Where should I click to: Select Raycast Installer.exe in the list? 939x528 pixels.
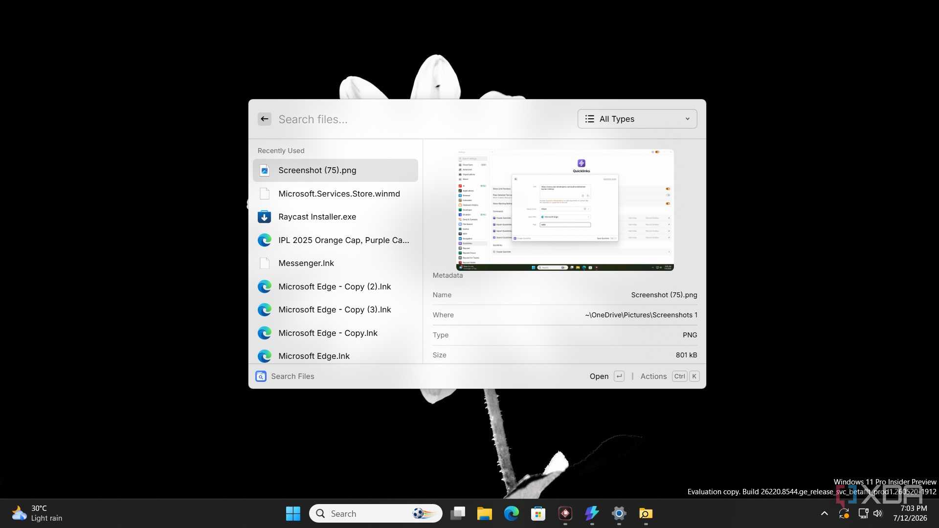coord(335,217)
